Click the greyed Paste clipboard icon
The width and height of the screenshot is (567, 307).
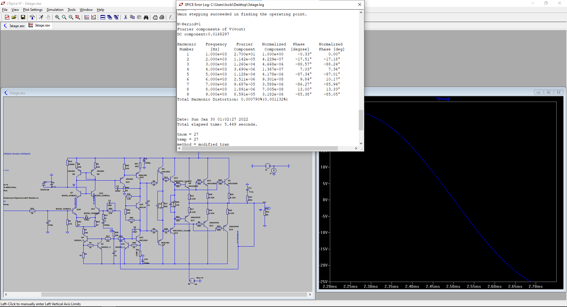pos(139,17)
